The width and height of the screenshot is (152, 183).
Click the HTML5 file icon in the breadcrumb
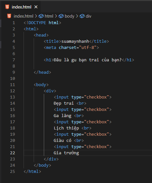click(9, 16)
